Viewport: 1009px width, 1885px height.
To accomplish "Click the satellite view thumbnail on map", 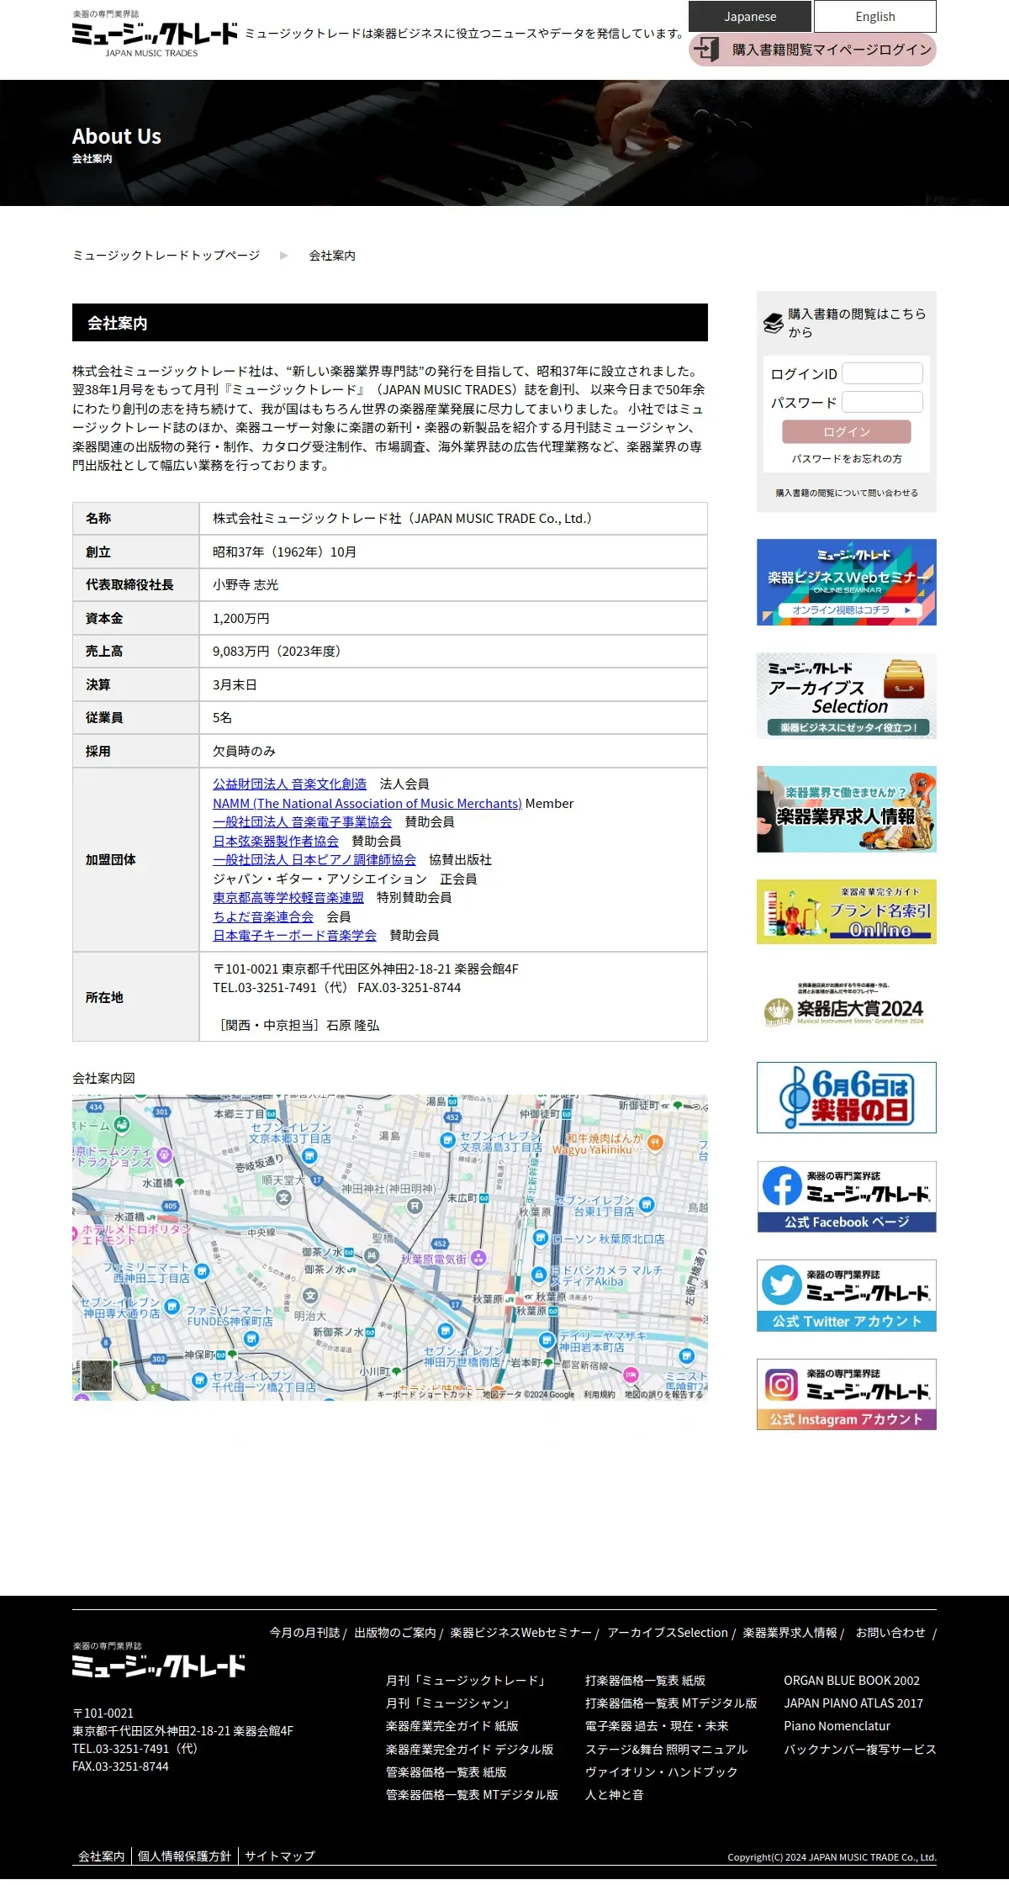I will 97,1375.
